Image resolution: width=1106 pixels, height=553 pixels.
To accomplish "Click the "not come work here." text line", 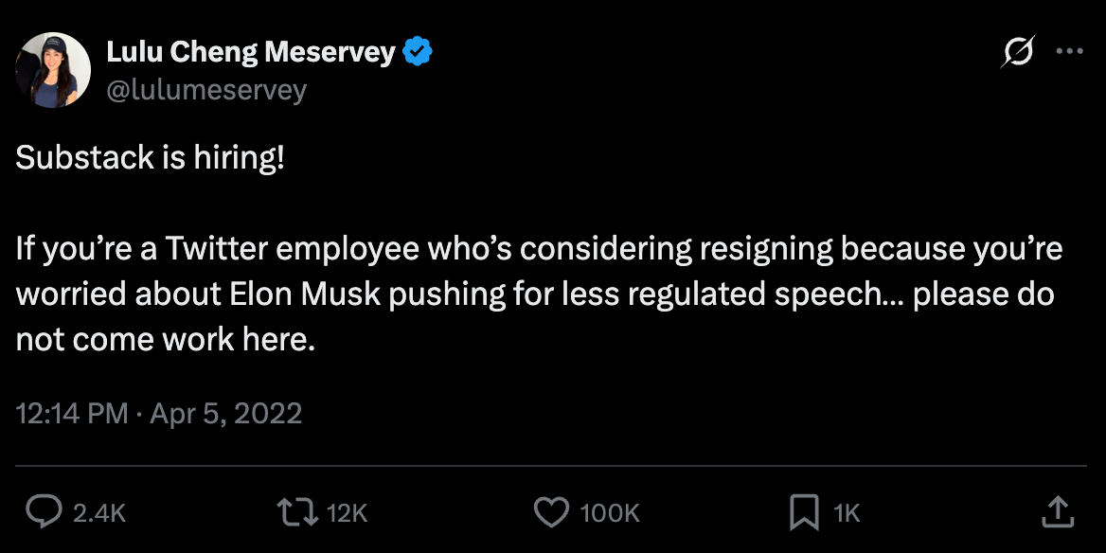I will pos(165,340).
